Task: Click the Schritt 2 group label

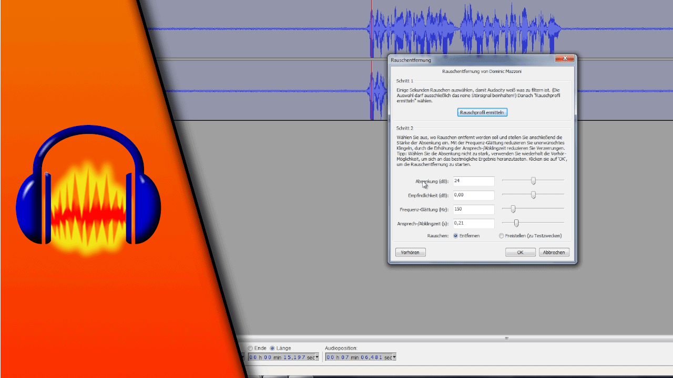Action: [405, 128]
